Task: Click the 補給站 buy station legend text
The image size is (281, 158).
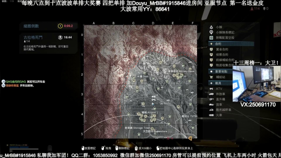Action: click(x=221, y=77)
